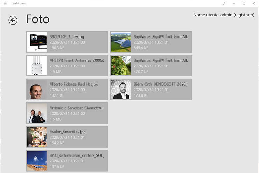Open the 38CL950P_3_low.jpg monitor thumbnail
Viewport: 259px width, 173px height.
pyautogui.click(x=37, y=42)
